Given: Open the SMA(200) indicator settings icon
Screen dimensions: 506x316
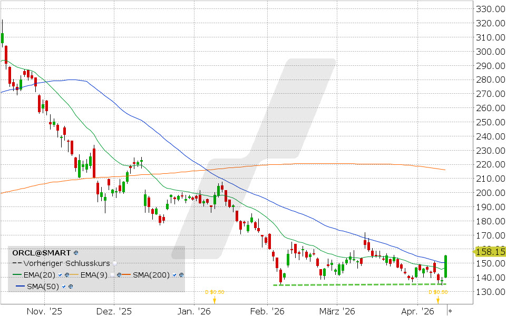Looking at the screenshot, I should click(x=181, y=275).
